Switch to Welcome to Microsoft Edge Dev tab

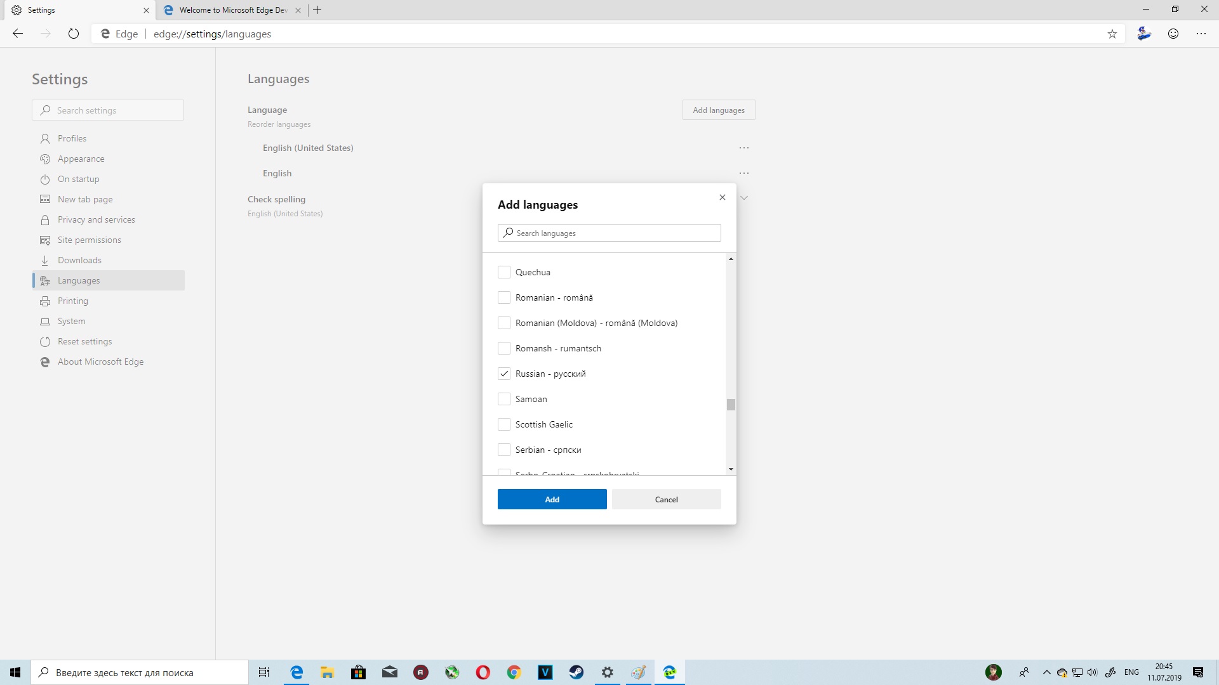tap(232, 10)
